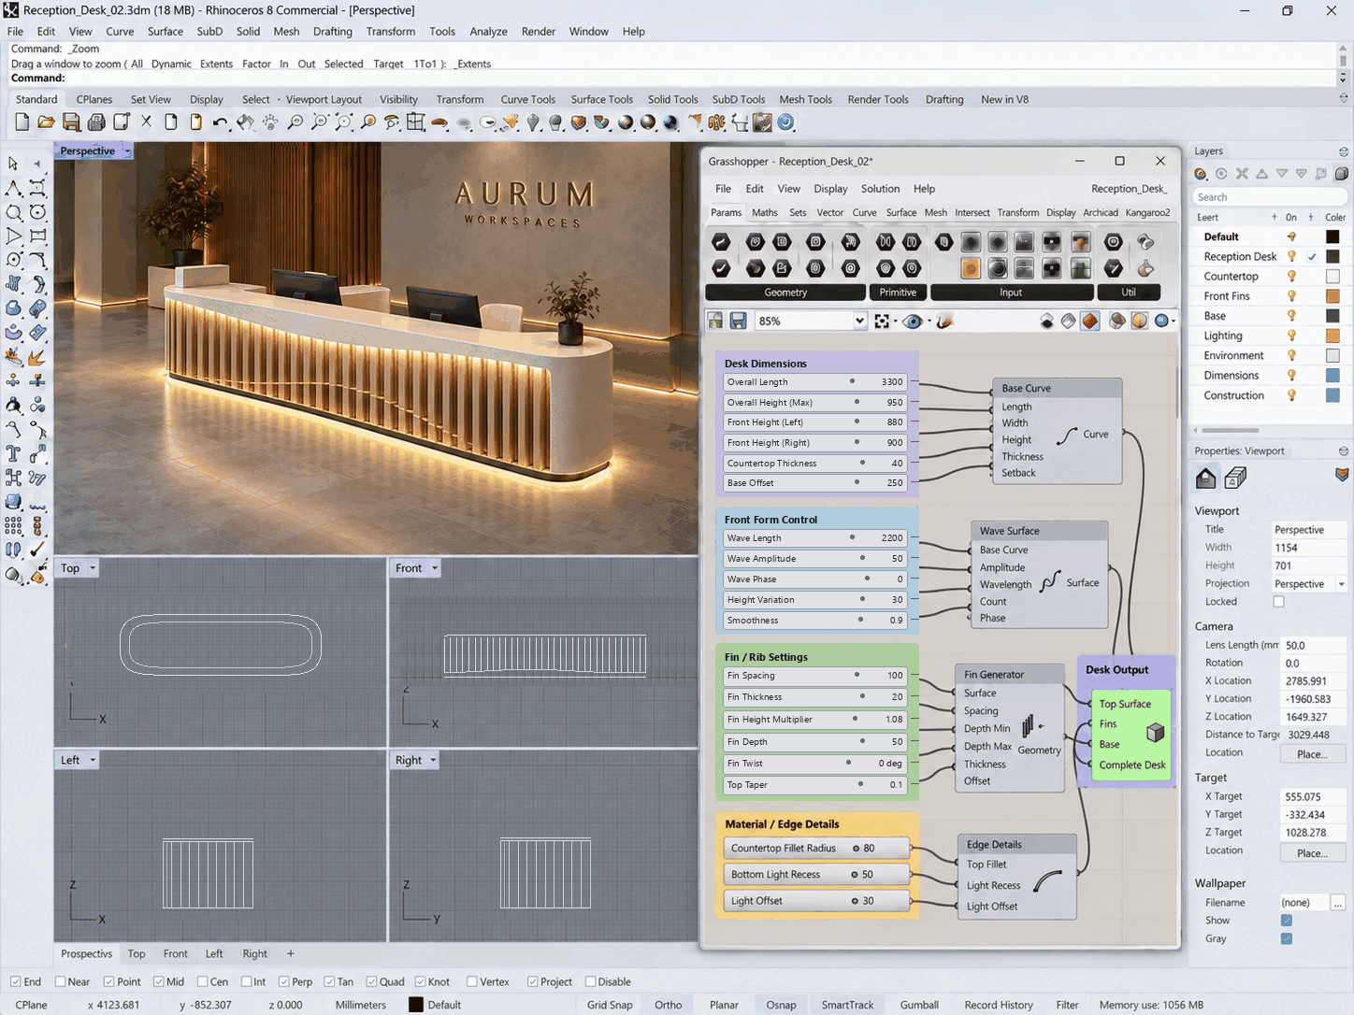Screen dimensions: 1354x1015
Task: Click the upward triangle icon in the Layers toolbar
Action: [x=1261, y=174]
